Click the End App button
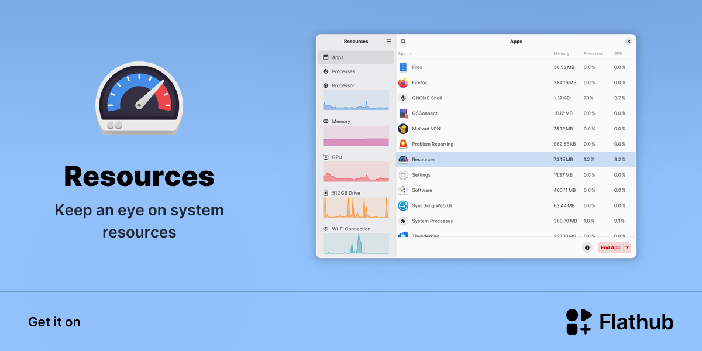 (x=610, y=247)
